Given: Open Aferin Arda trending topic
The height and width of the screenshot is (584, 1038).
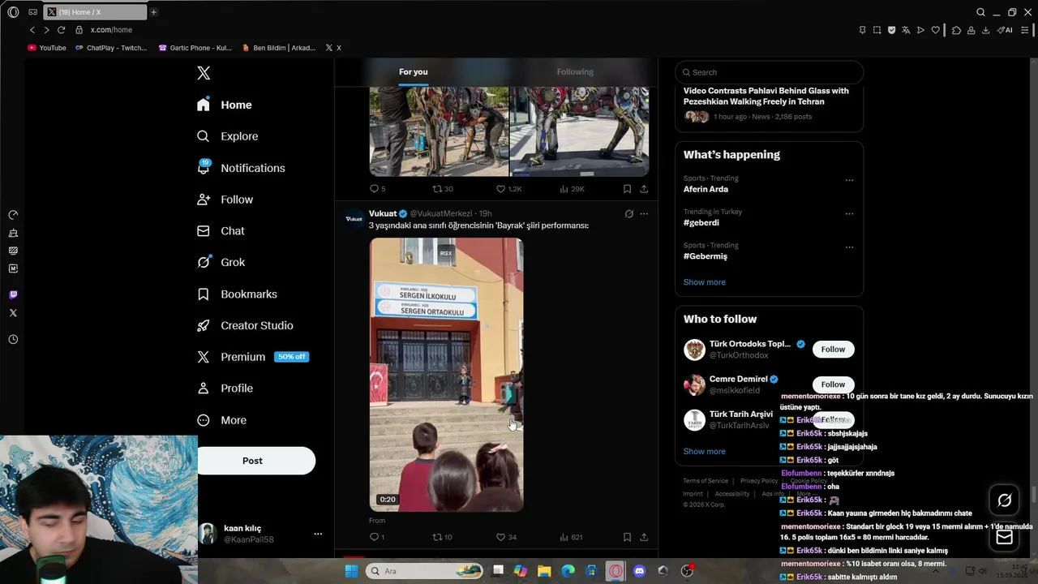Looking at the screenshot, I should pyautogui.click(x=706, y=189).
